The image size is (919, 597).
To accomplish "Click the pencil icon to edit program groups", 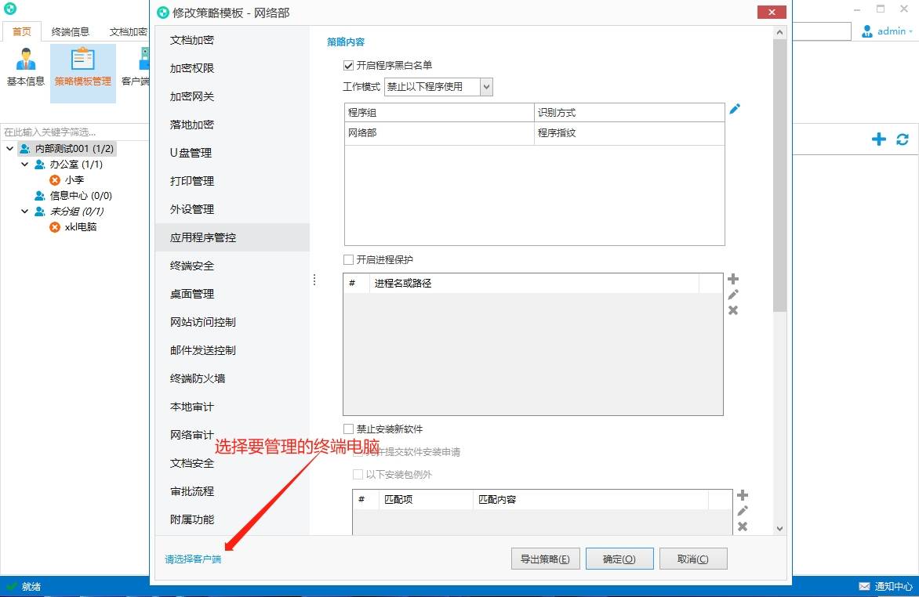I will [735, 109].
